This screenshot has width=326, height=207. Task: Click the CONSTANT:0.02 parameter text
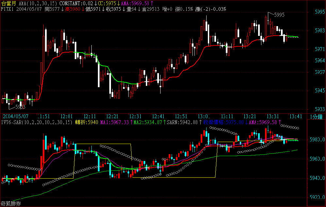(76, 3)
